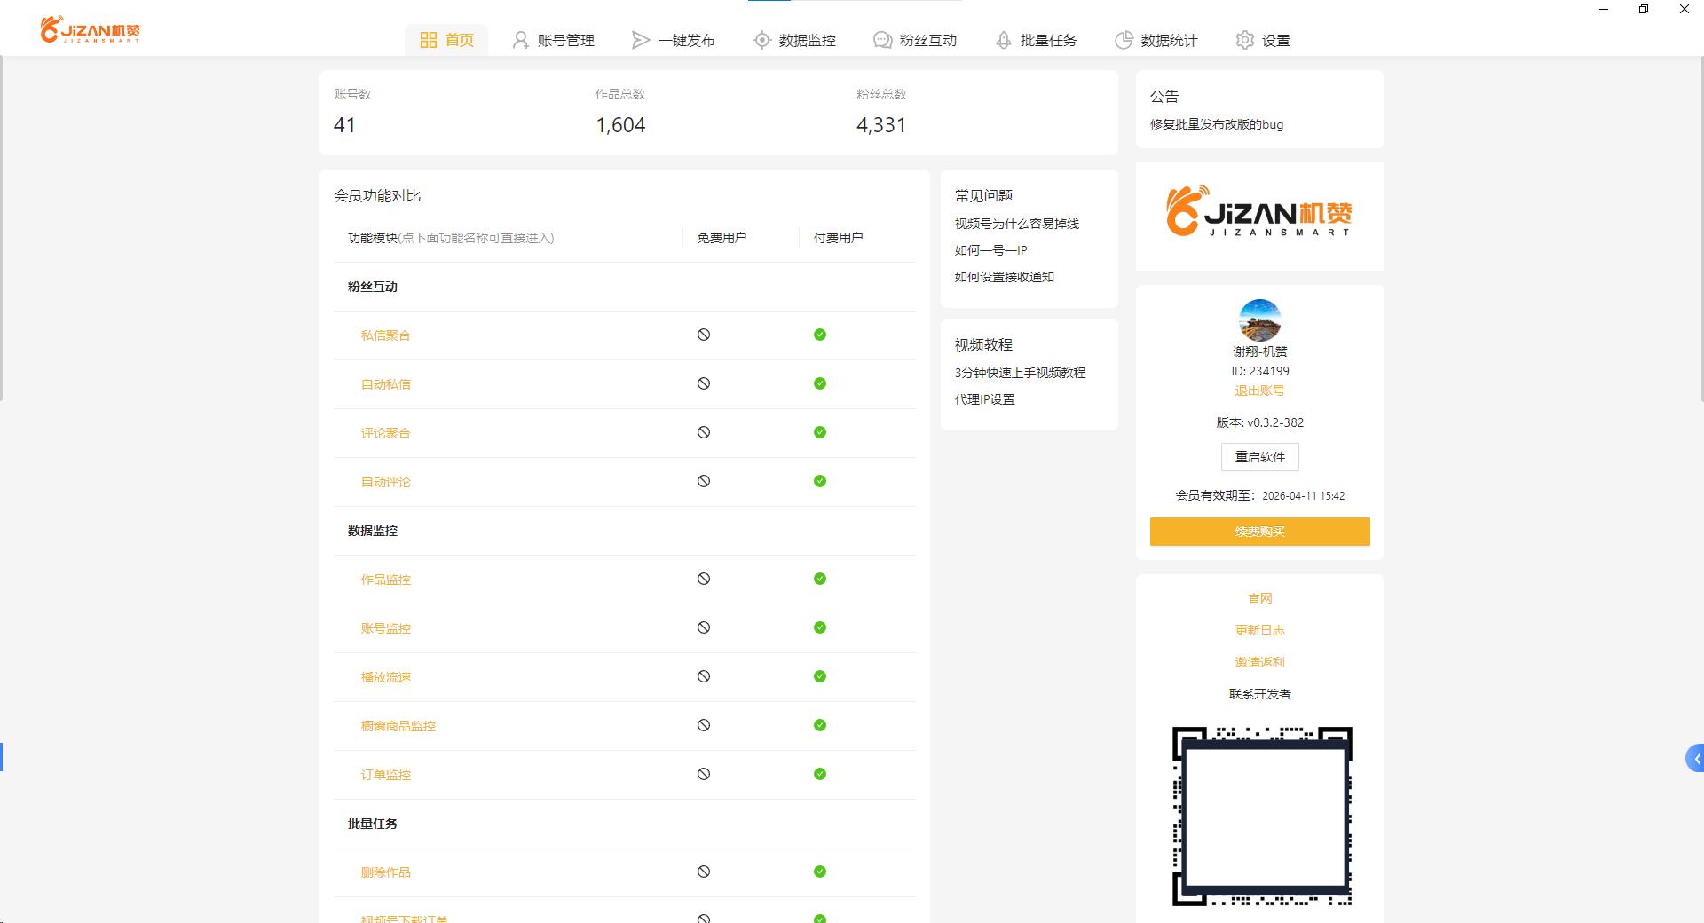Open the 3分钟快速上手视频教程 tutorial
1704x923 pixels.
coord(1020,373)
